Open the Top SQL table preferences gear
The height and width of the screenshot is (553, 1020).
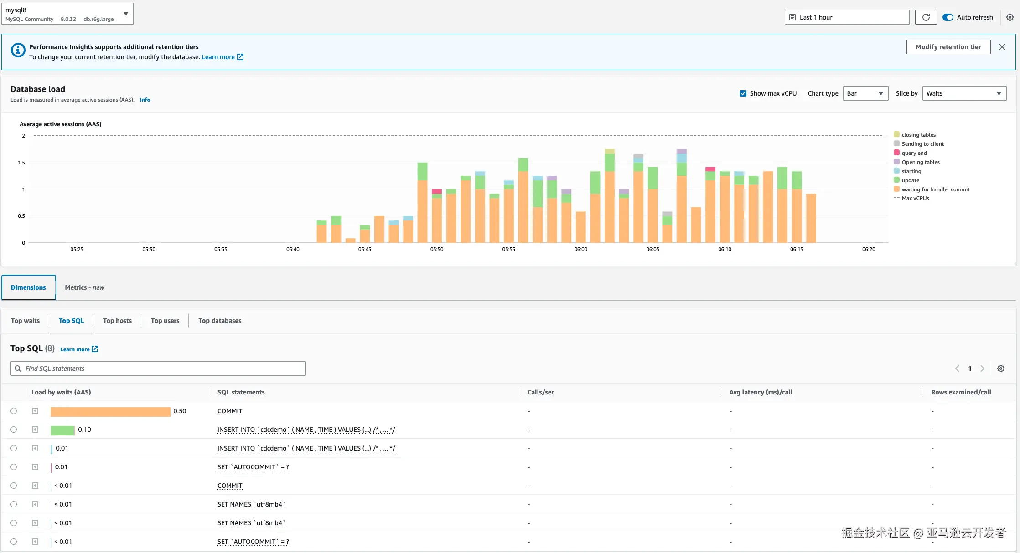1000,369
